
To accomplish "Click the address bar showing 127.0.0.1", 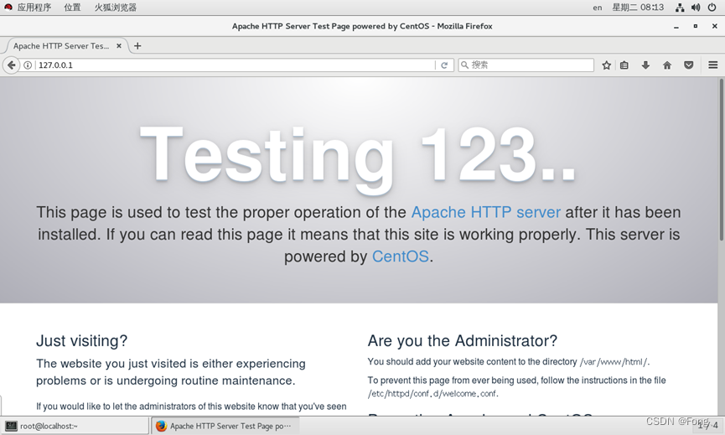I will click(236, 65).
